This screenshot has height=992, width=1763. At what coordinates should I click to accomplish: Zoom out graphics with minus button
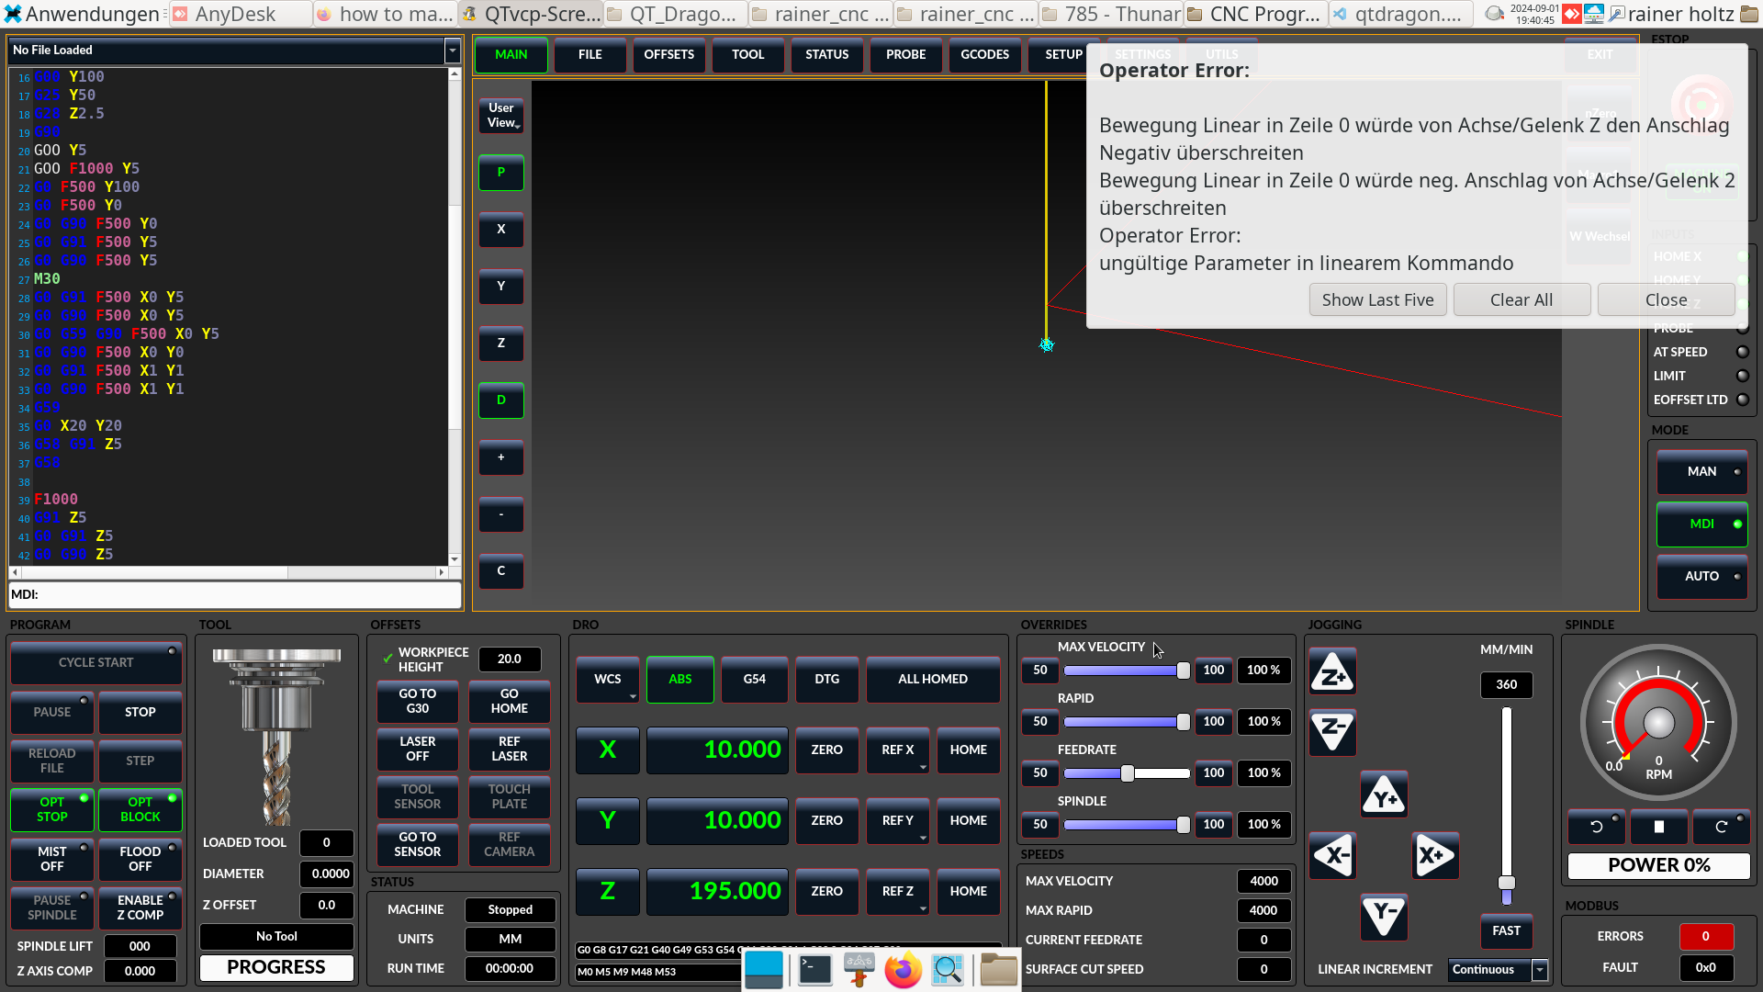500,514
